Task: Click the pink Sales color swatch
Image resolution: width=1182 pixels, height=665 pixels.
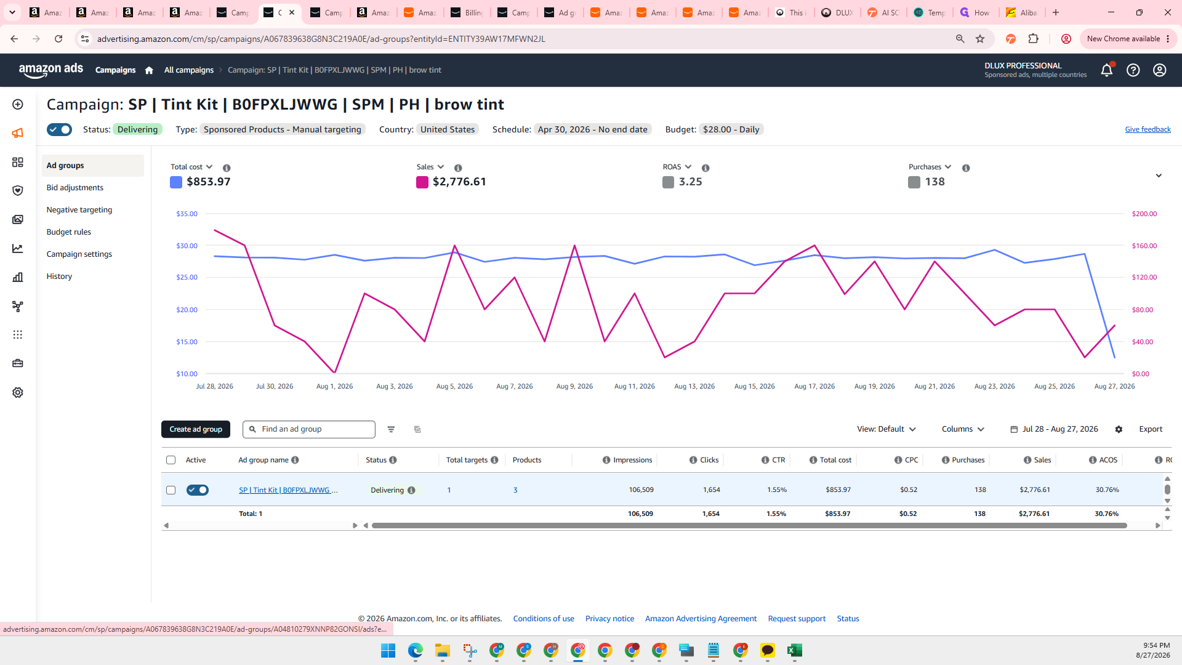Action: pos(422,182)
